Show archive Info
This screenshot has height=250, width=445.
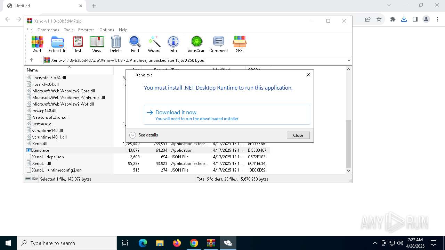(173, 44)
